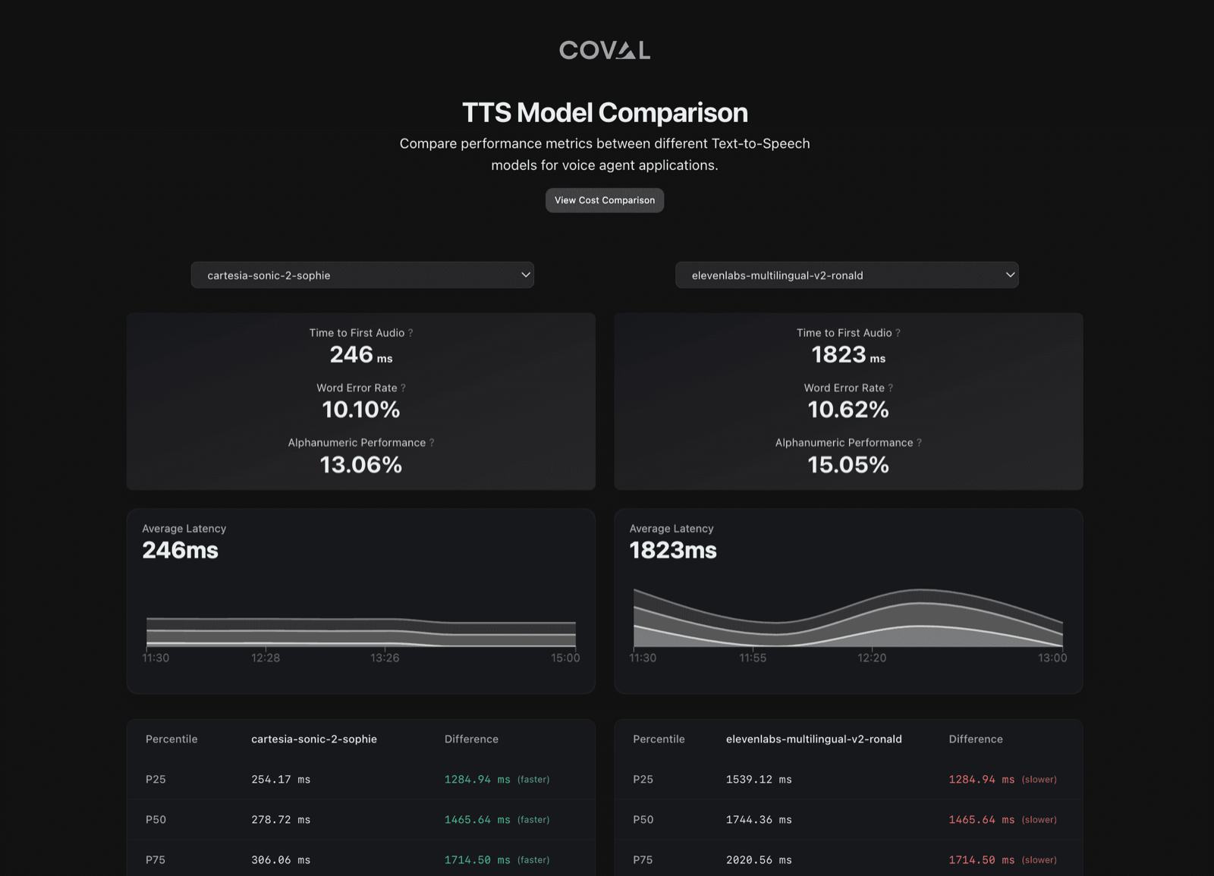Click the Difference header in the right table
This screenshot has width=1214, height=876.
coord(976,739)
